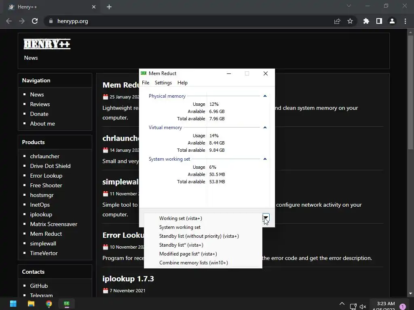Image resolution: width=414 pixels, height=310 pixels.
Task: Open Free Shooter product link
Action: pos(46,186)
